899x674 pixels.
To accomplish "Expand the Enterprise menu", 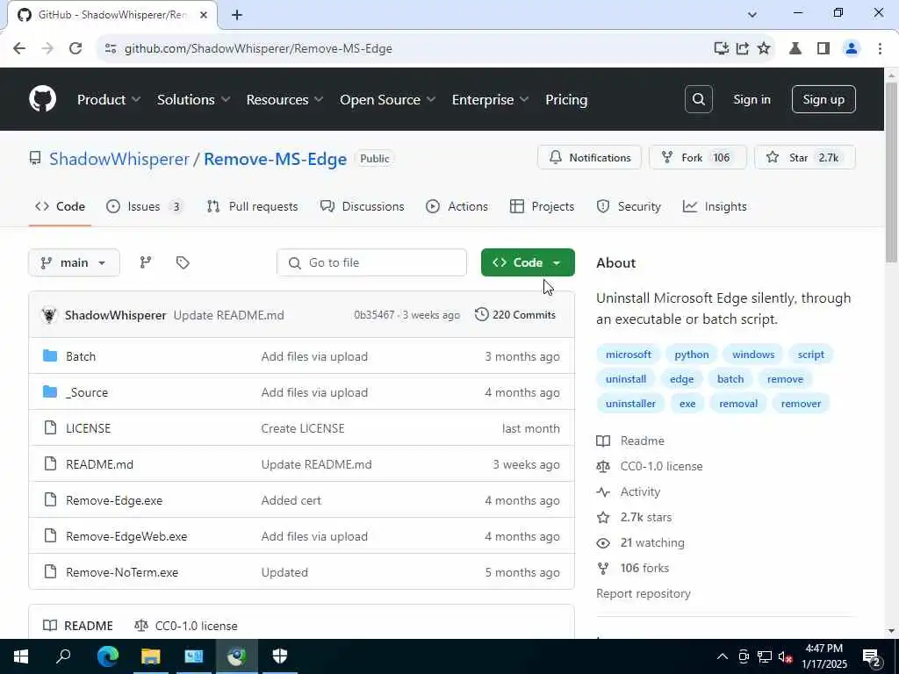I will click(x=490, y=99).
